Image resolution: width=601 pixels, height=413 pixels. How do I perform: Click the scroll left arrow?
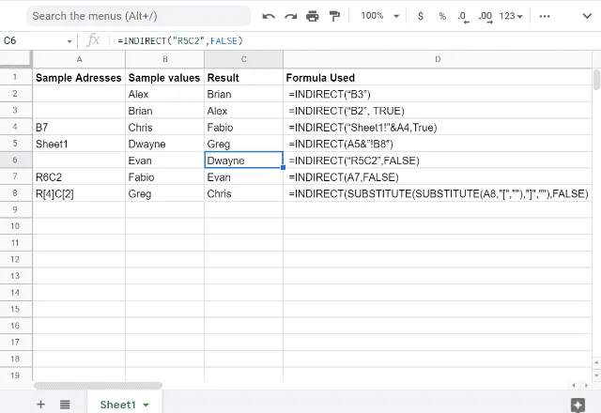[574, 386]
